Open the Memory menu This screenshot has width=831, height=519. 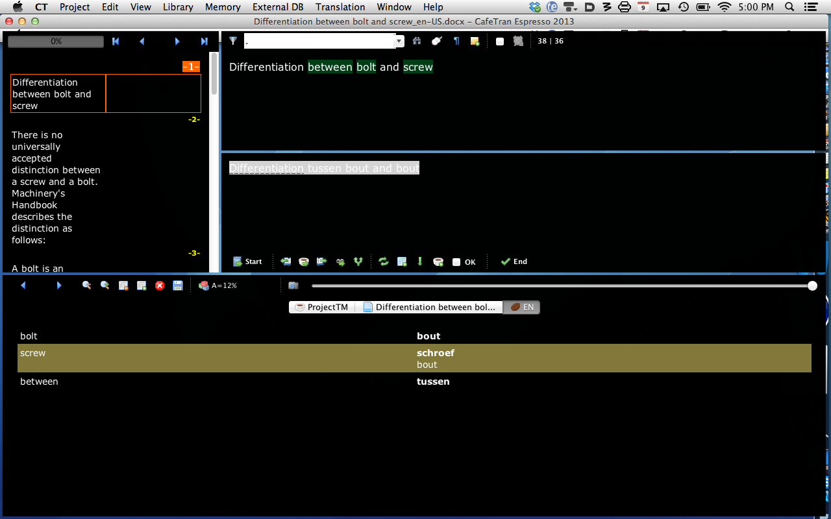[x=223, y=7]
